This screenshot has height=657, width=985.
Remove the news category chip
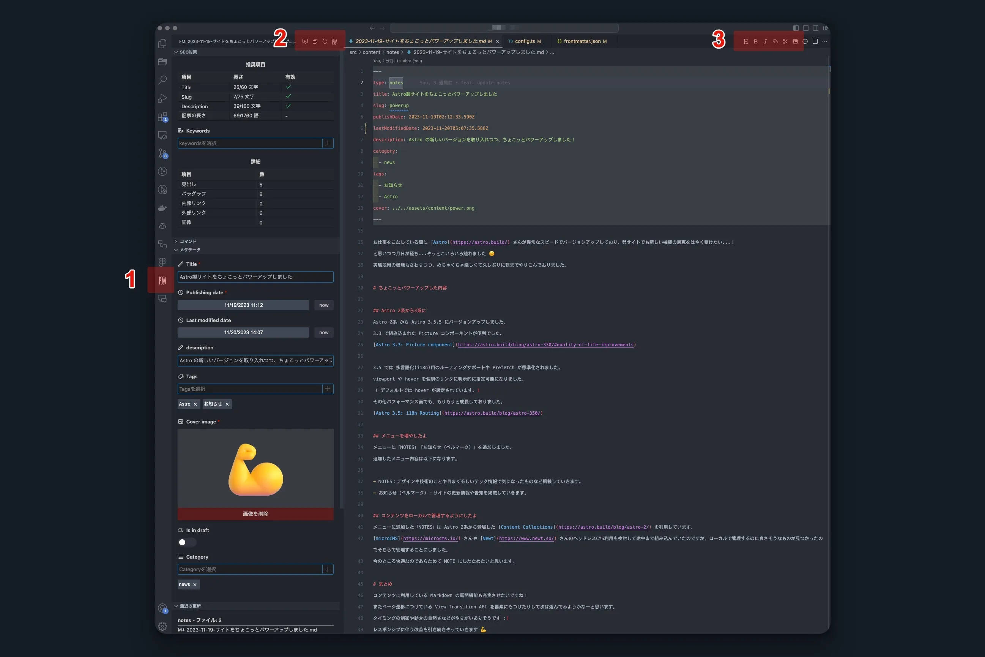click(195, 584)
